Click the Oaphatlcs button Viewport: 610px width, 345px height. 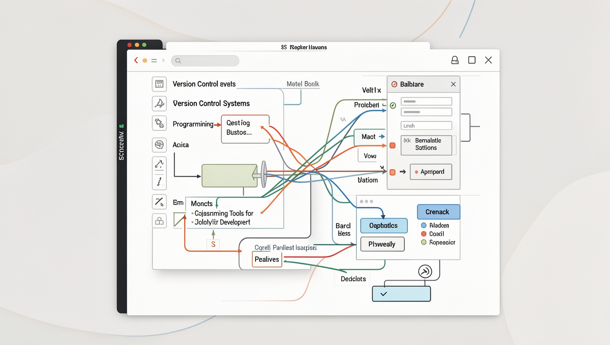pyautogui.click(x=384, y=225)
